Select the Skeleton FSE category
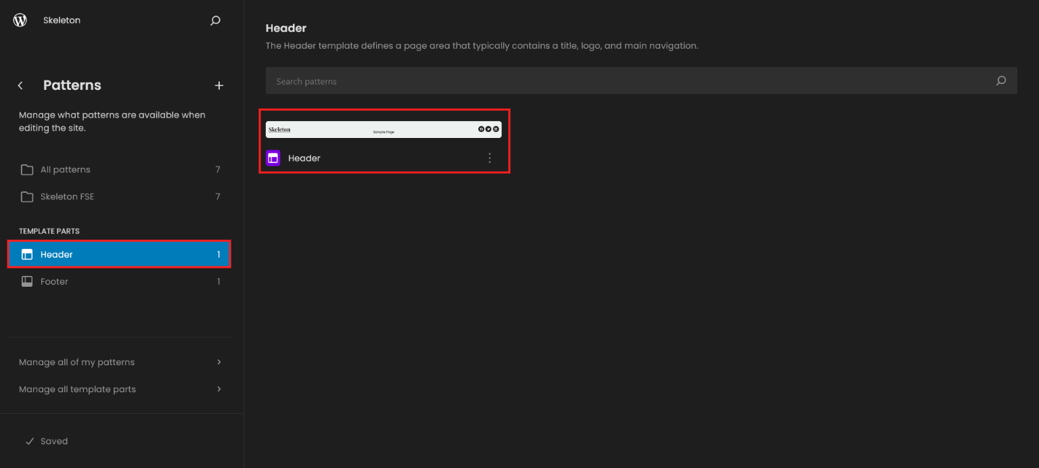 [x=119, y=197]
